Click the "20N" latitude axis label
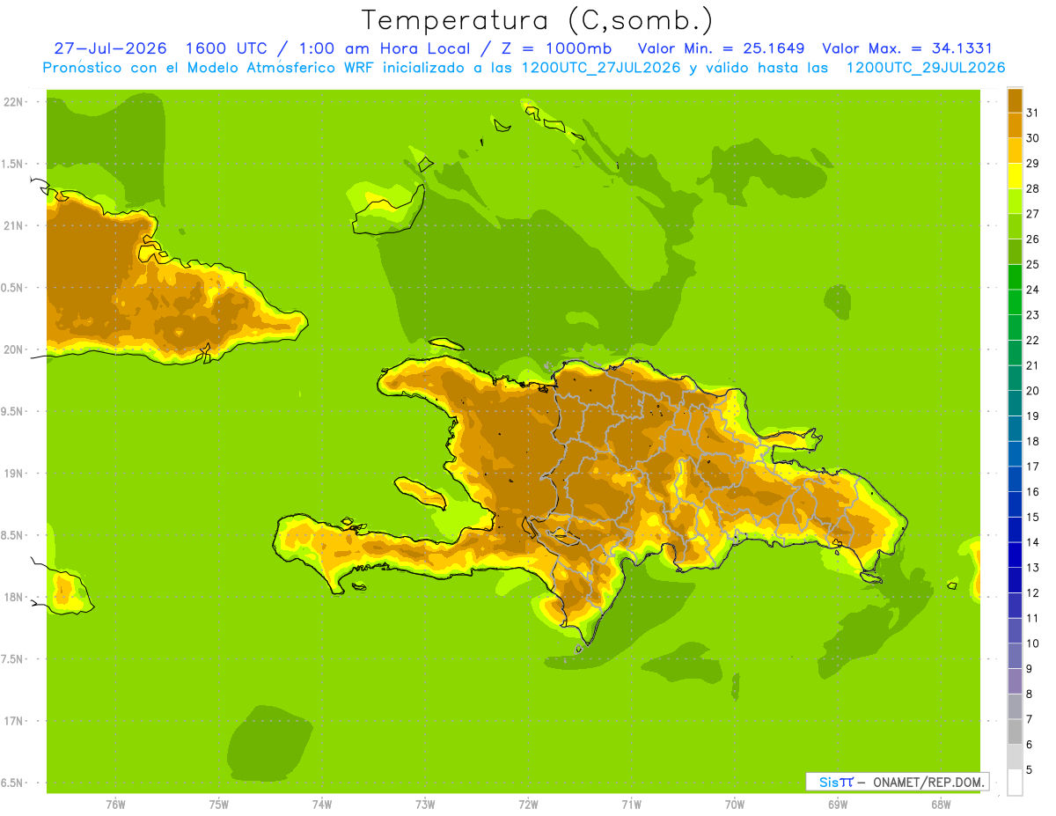This screenshot has height=816, width=1056. click(14, 349)
